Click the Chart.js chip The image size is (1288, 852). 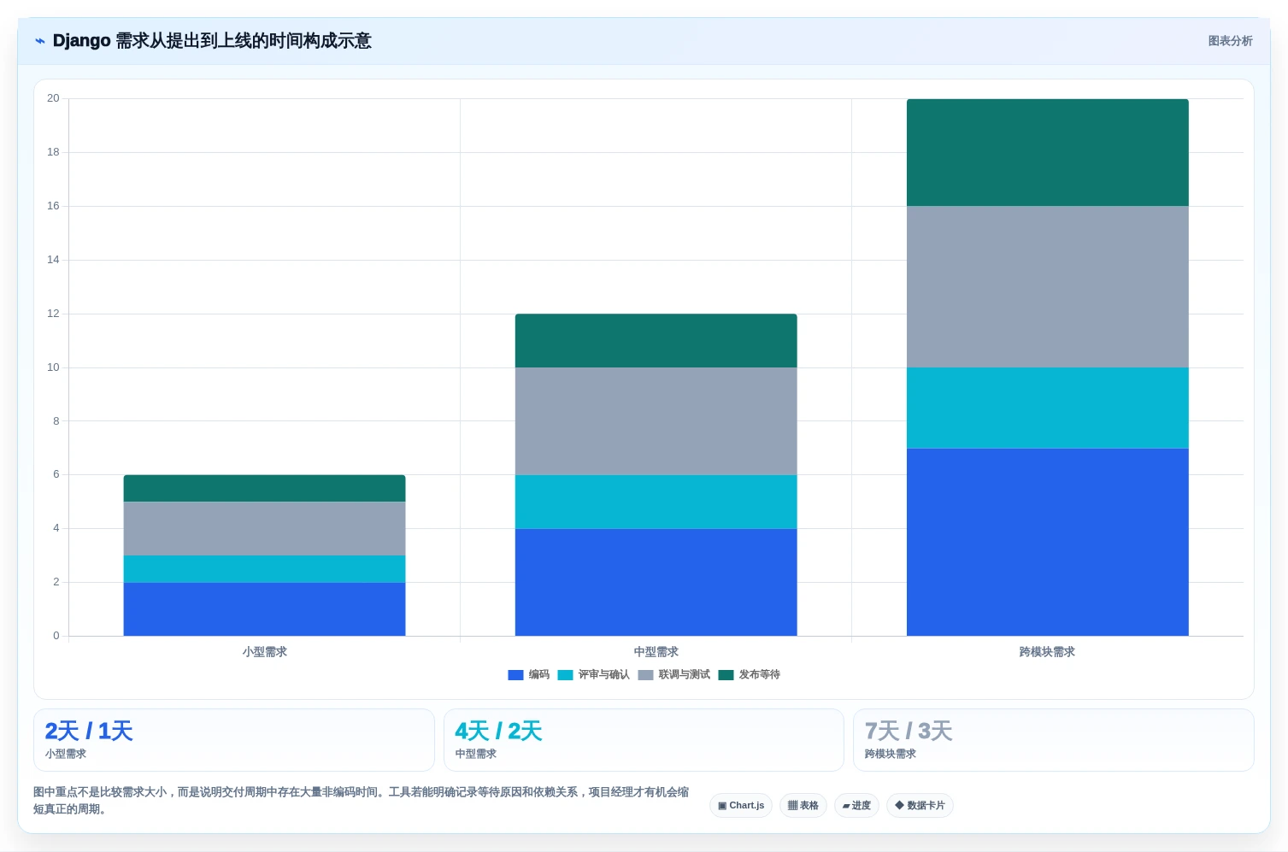pyautogui.click(x=741, y=806)
